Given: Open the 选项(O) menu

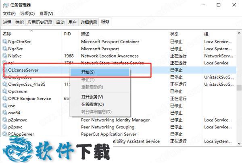Looking at the screenshot, I should click(27, 14).
